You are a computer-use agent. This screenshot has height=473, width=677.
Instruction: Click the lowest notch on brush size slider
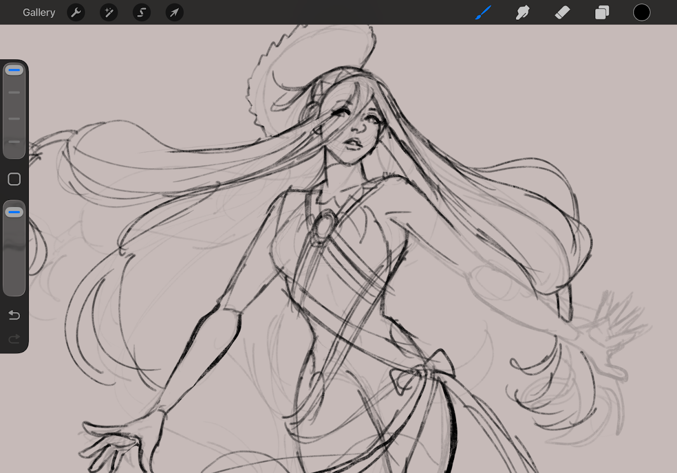14,141
